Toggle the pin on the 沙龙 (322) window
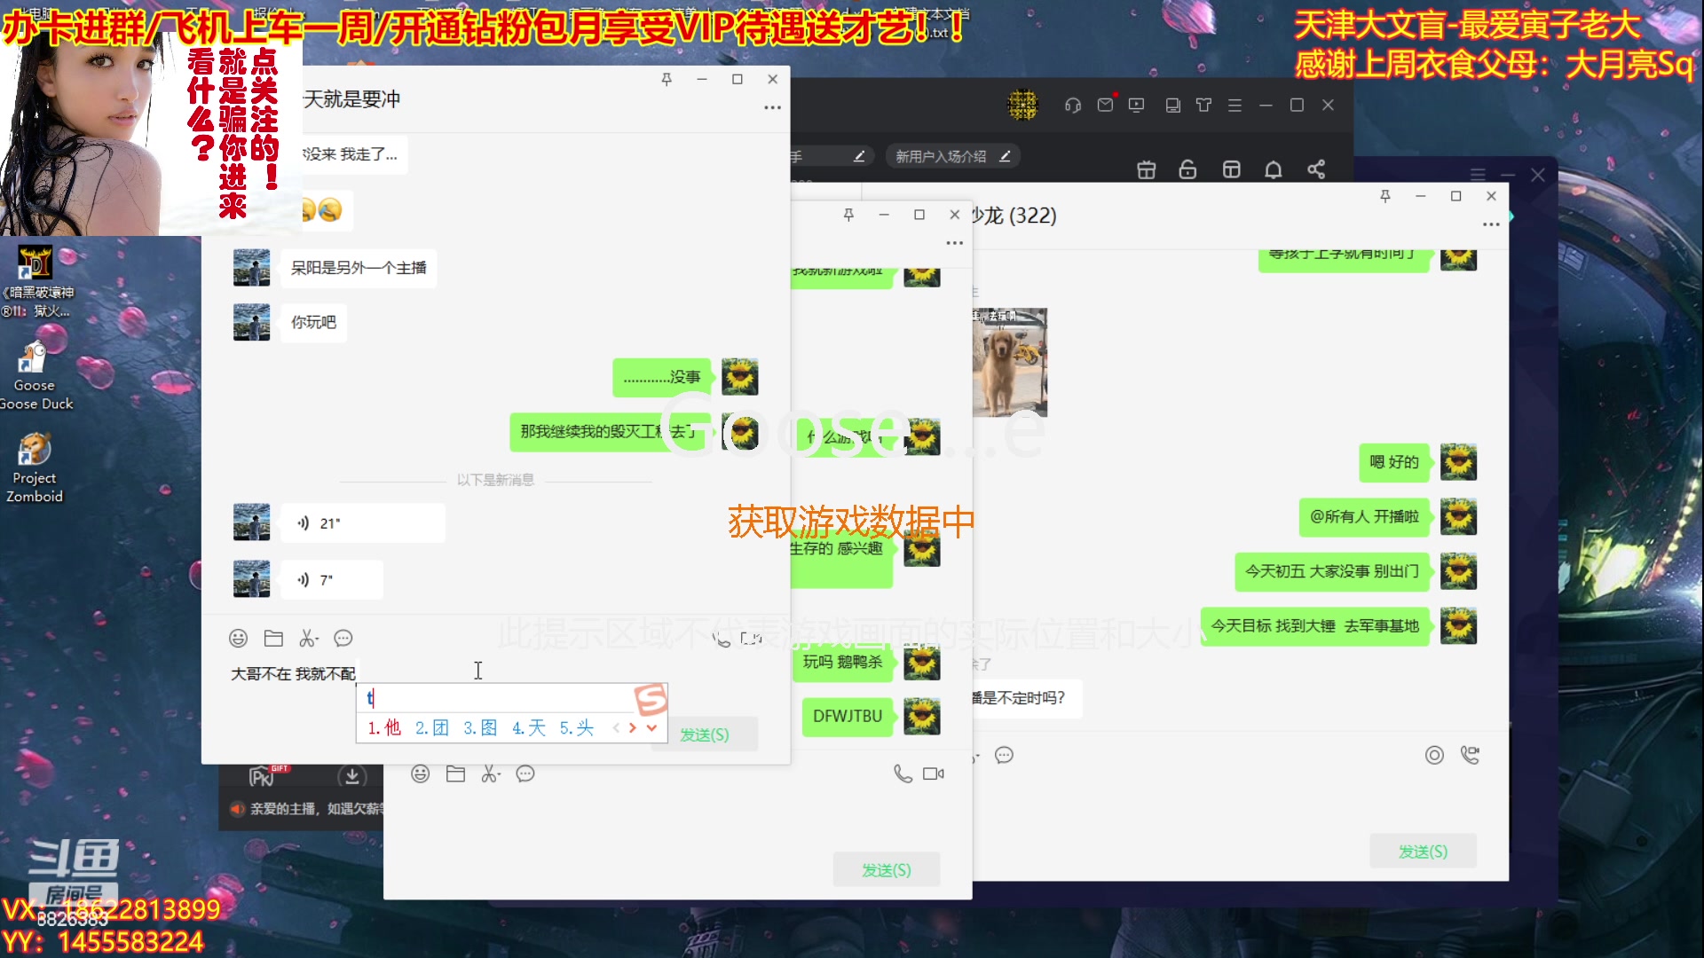 click(x=1385, y=196)
